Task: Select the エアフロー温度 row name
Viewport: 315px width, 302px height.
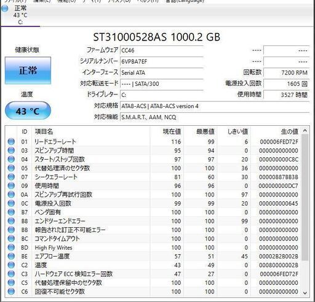Action: (52, 256)
